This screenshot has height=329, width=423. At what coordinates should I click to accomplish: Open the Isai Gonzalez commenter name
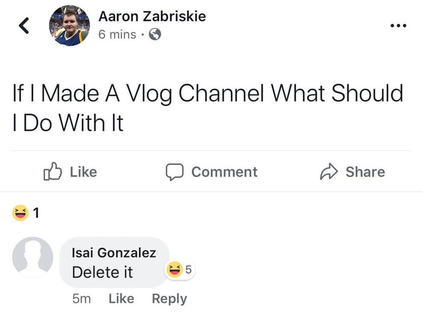point(114,253)
